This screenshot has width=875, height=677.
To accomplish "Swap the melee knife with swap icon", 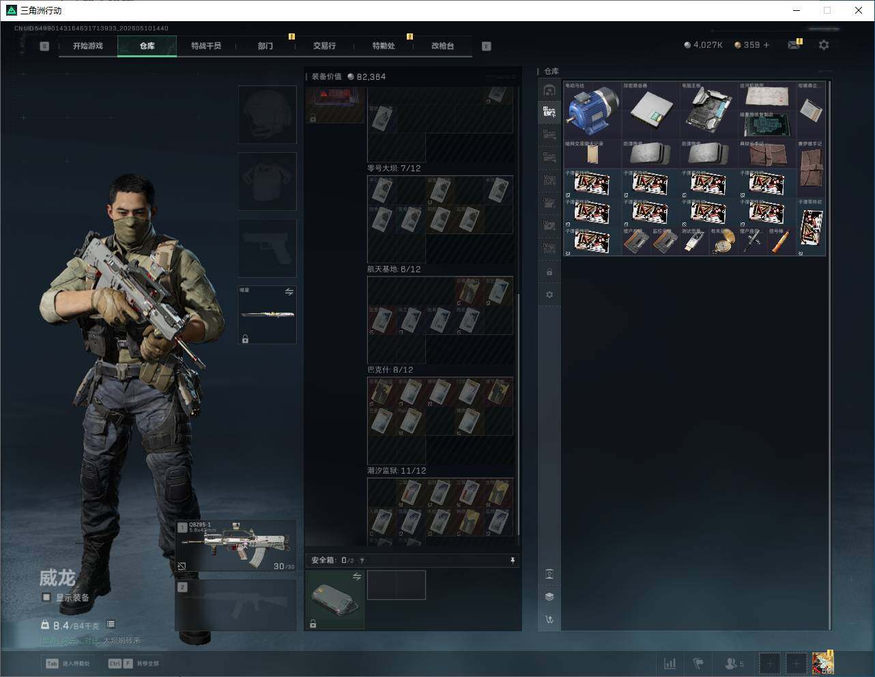I will coord(289,292).
